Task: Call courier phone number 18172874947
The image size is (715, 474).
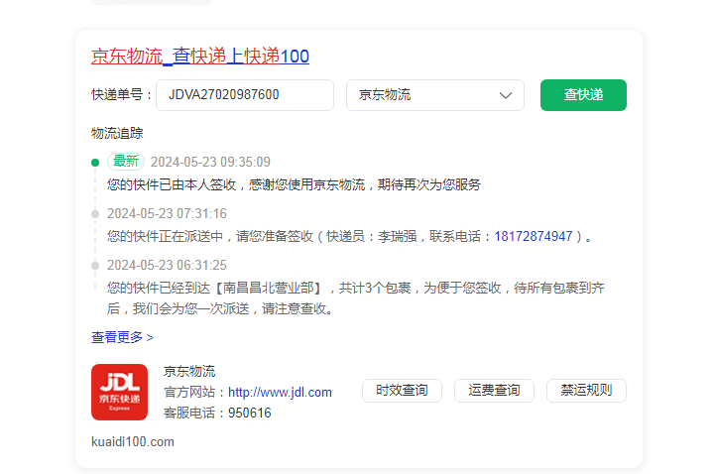Action: coord(534,236)
